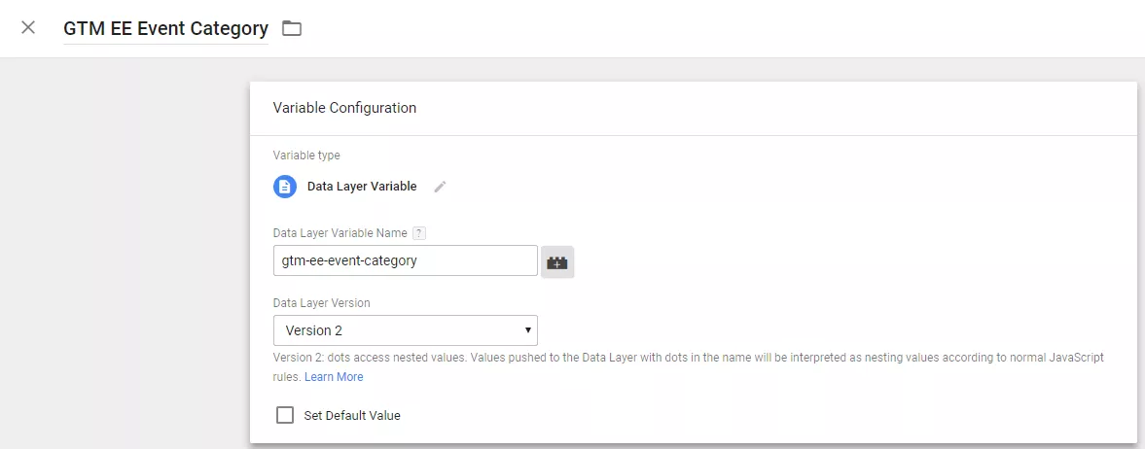The height and width of the screenshot is (449, 1145).
Task: Edit variable type with the pencil icon
Action: tap(440, 187)
